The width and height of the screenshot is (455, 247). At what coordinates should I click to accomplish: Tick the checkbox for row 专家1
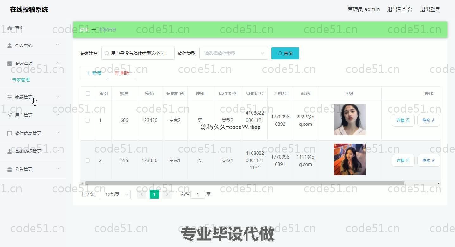click(x=87, y=160)
